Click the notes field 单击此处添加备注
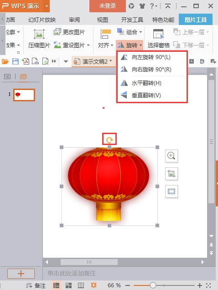218x290 pixels. coord(72,273)
